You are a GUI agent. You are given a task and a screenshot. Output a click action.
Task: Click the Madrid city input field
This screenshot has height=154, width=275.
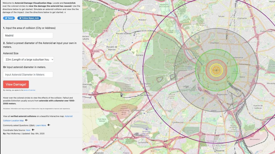28,35
